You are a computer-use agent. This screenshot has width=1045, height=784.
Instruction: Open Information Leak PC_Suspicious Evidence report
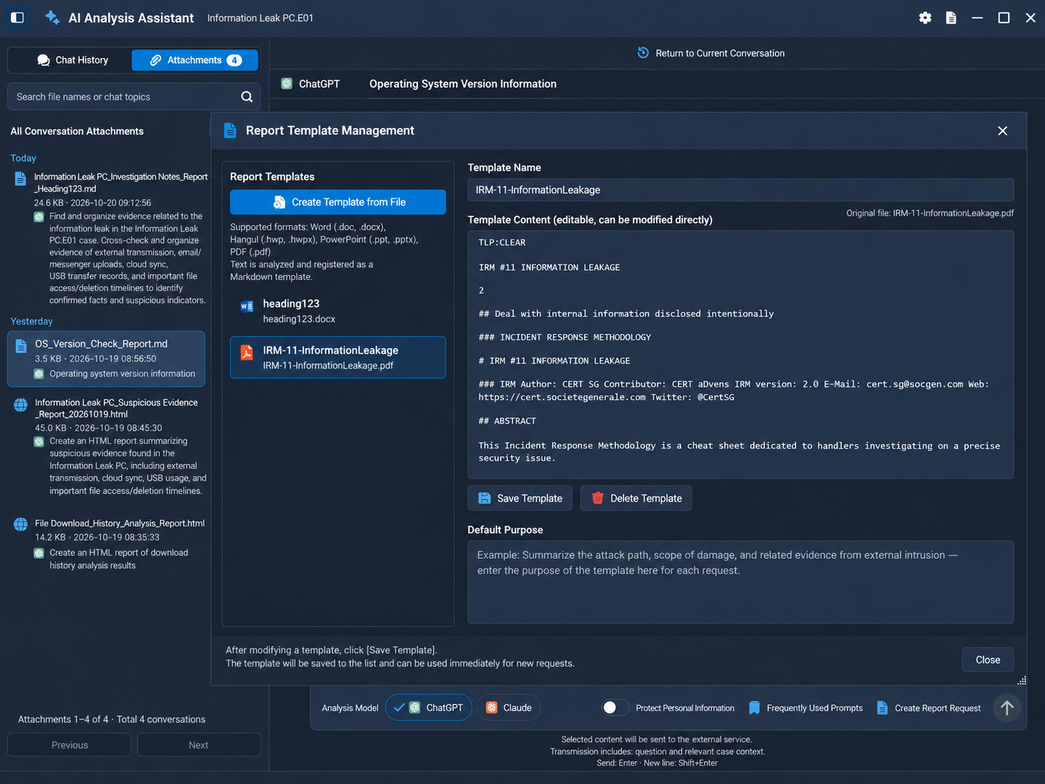tap(108, 446)
